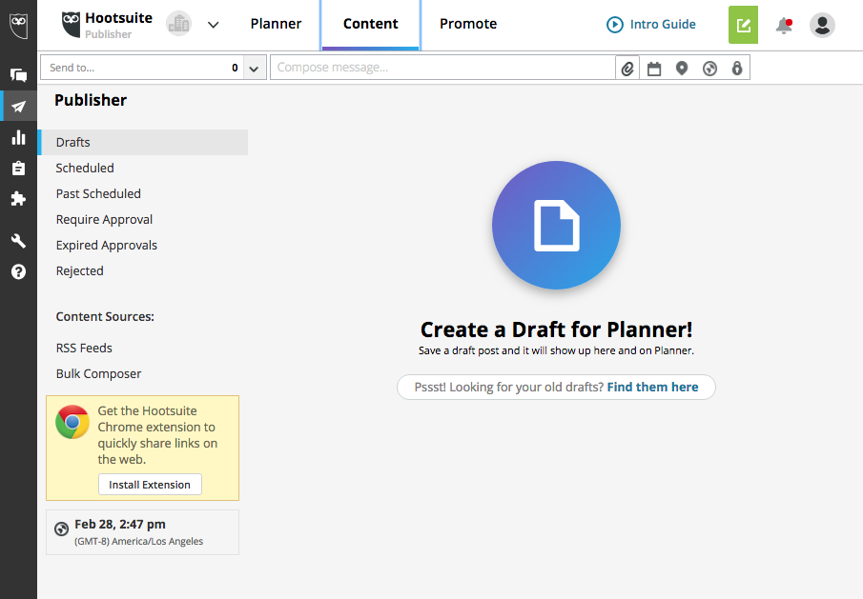Open the profile avatar menu

pyautogui.click(x=822, y=26)
